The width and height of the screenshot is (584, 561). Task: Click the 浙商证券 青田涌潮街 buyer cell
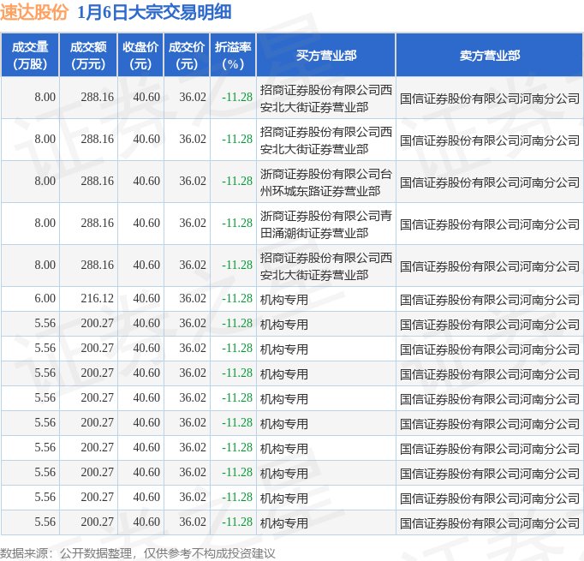tap(325, 224)
